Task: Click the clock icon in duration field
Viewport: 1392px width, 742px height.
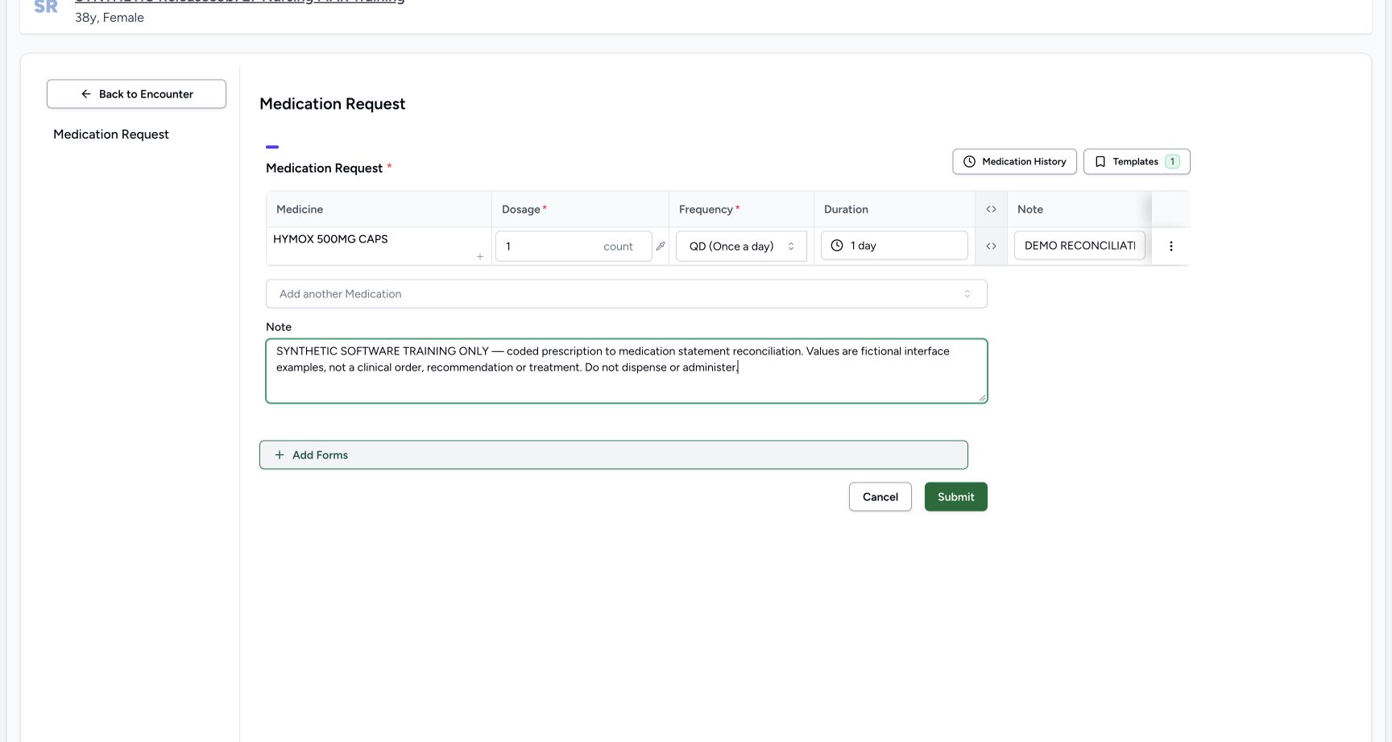Action: tap(837, 246)
